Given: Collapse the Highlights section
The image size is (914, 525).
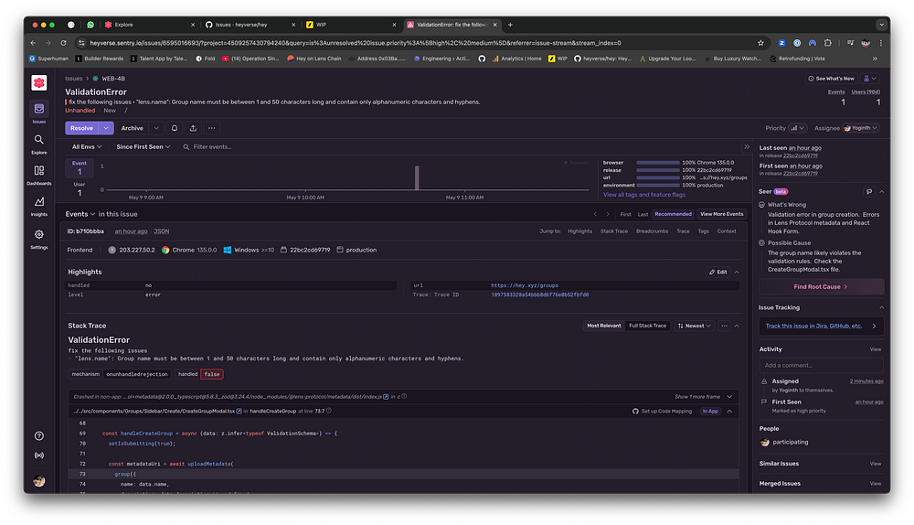Looking at the screenshot, I should (x=737, y=272).
